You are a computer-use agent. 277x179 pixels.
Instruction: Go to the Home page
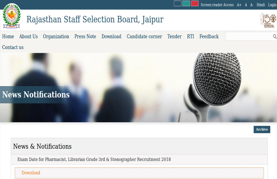tap(8, 36)
